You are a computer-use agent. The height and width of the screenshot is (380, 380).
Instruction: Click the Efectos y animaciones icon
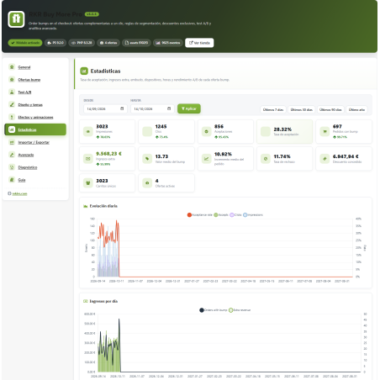point(12,117)
